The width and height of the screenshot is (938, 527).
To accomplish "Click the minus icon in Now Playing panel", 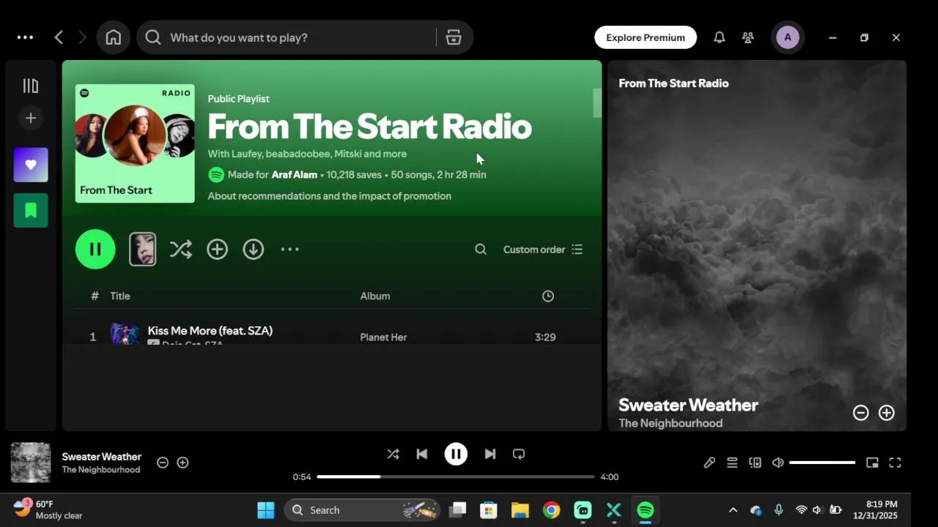I will (861, 413).
